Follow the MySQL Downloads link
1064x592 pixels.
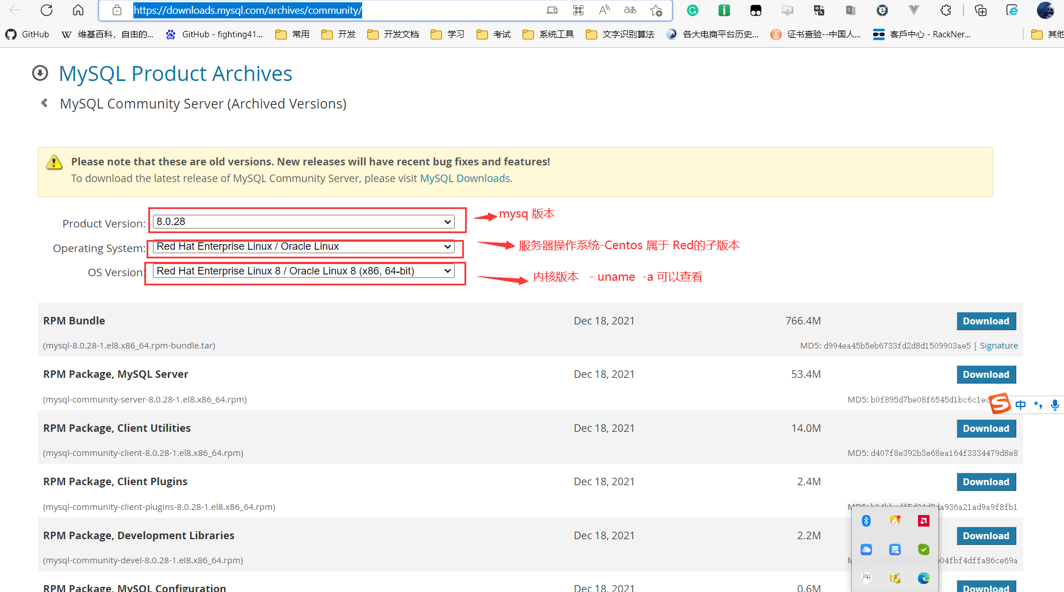[465, 179]
